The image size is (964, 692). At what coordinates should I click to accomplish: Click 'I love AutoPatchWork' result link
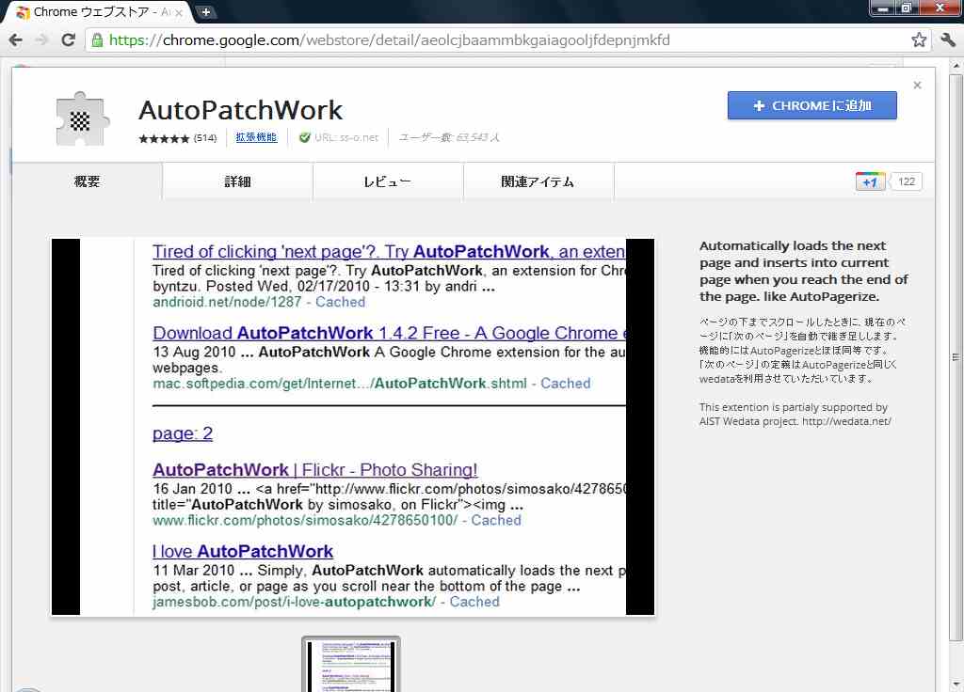coord(243,551)
